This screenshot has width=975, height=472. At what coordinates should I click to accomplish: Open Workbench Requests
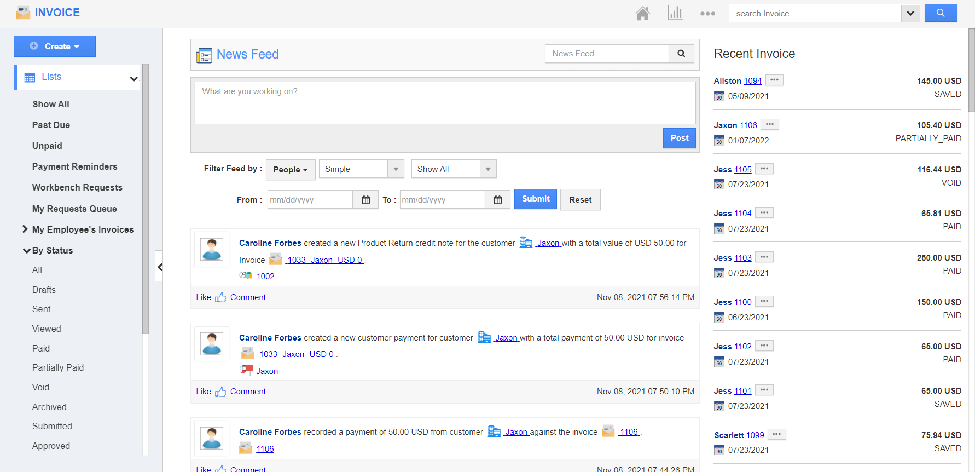point(77,187)
